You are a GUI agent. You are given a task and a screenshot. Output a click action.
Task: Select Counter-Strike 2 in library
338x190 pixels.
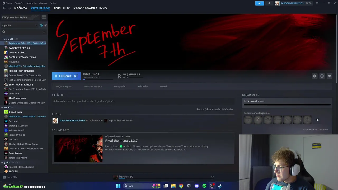(x=17, y=53)
